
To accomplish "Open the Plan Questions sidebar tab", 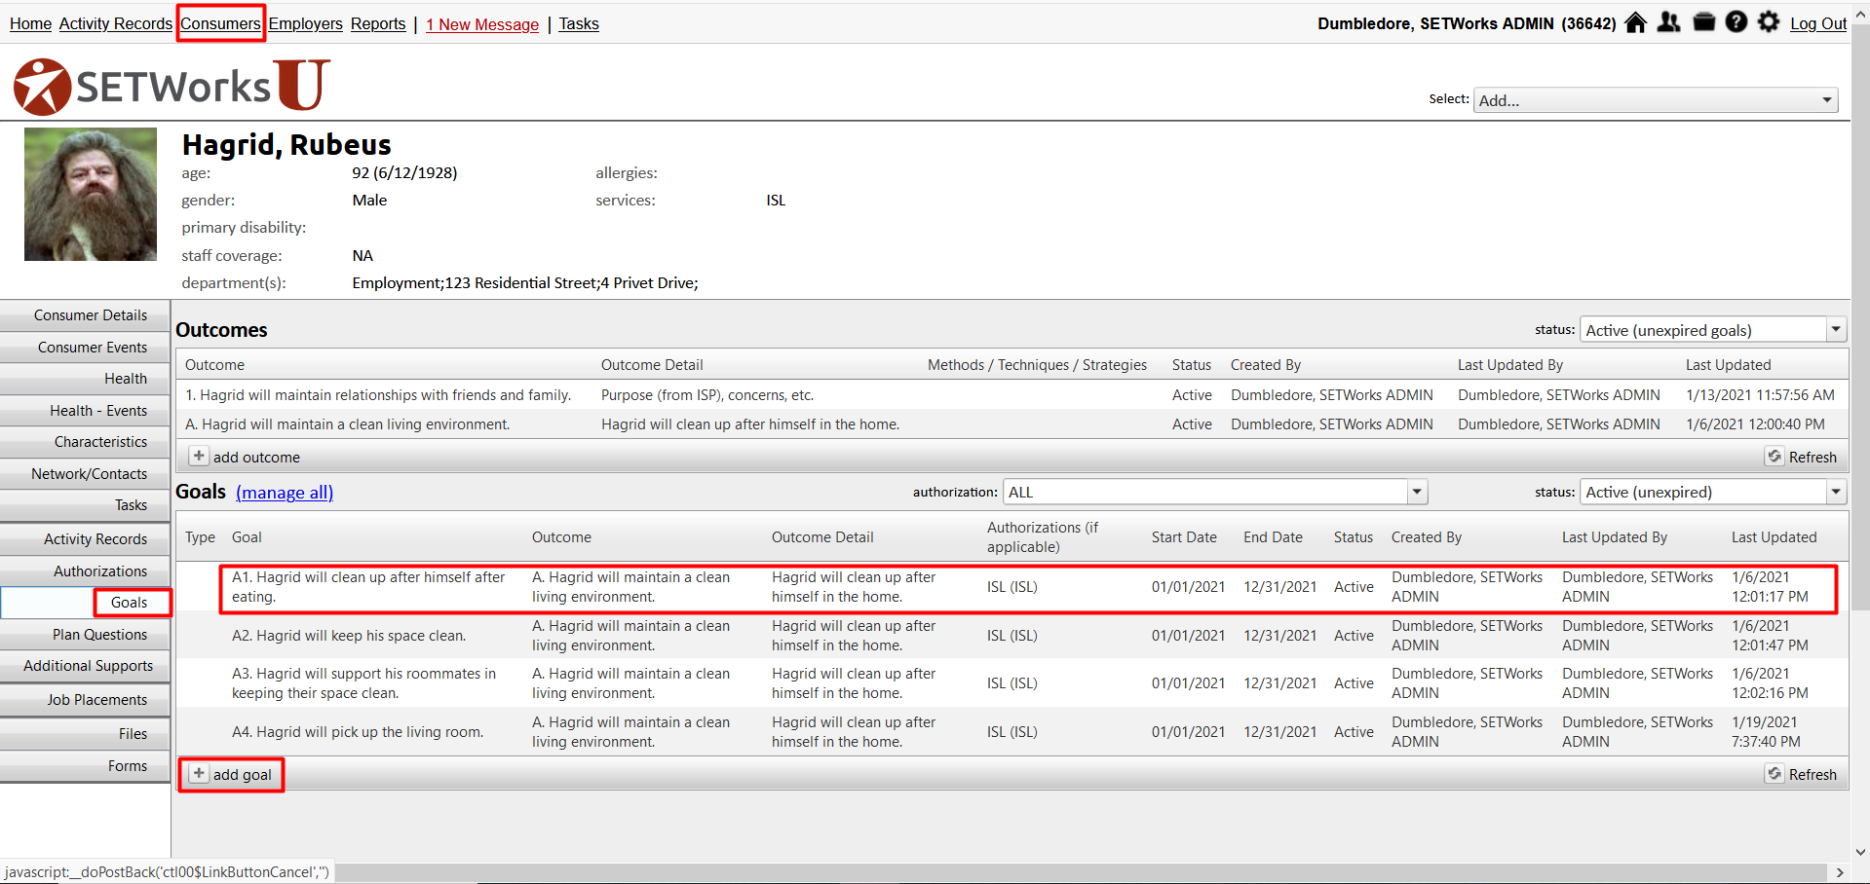I will click(x=85, y=635).
